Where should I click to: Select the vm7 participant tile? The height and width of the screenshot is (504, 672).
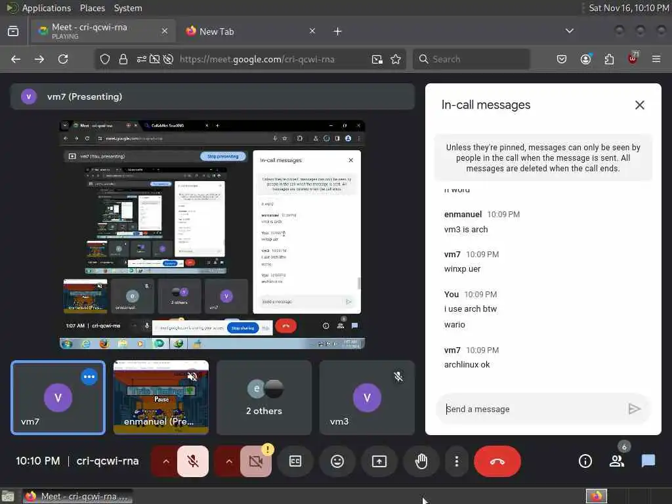coord(58,398)
